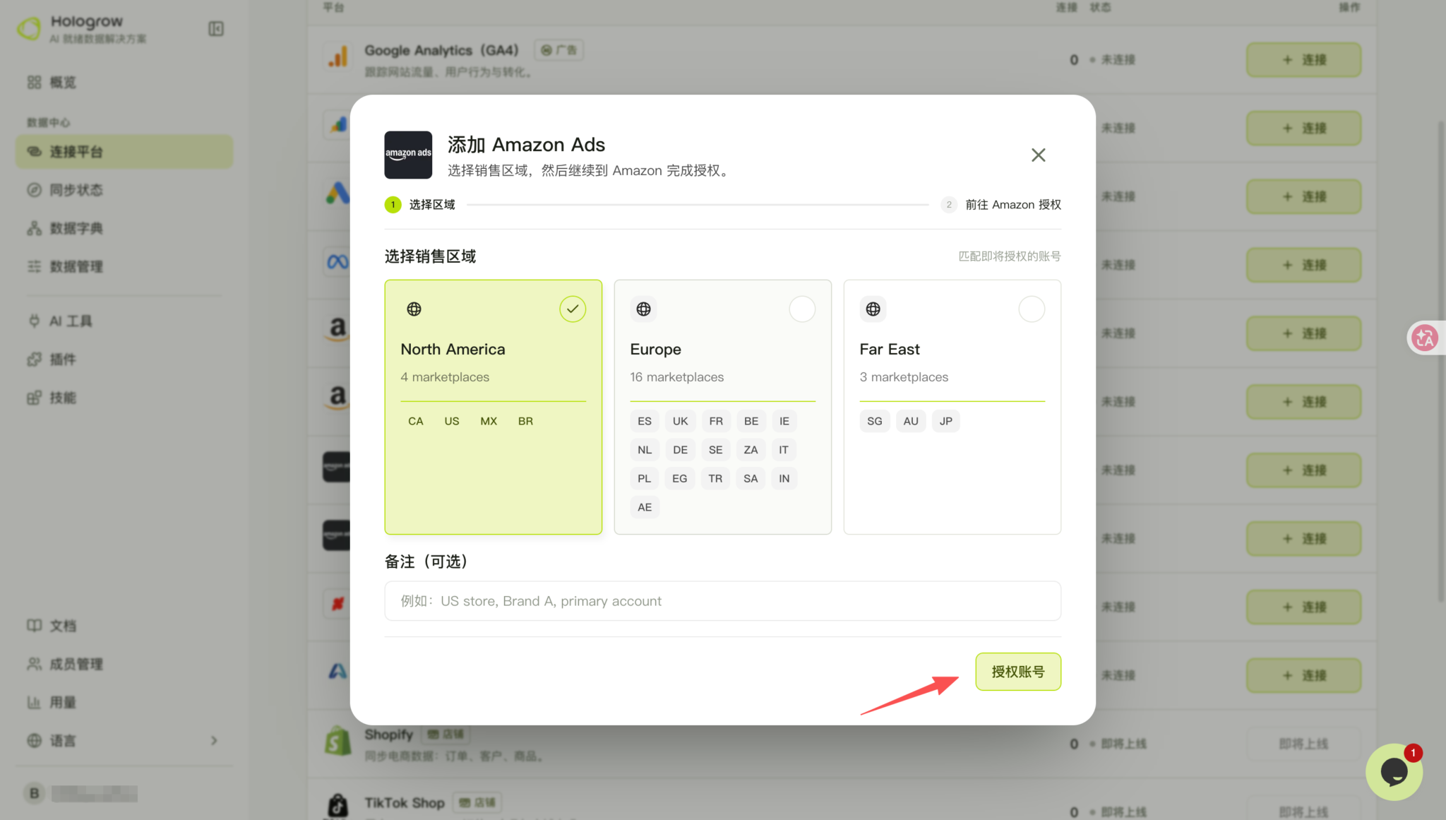
Task: Click the DE marketplace tag
Action: [680, 450]
